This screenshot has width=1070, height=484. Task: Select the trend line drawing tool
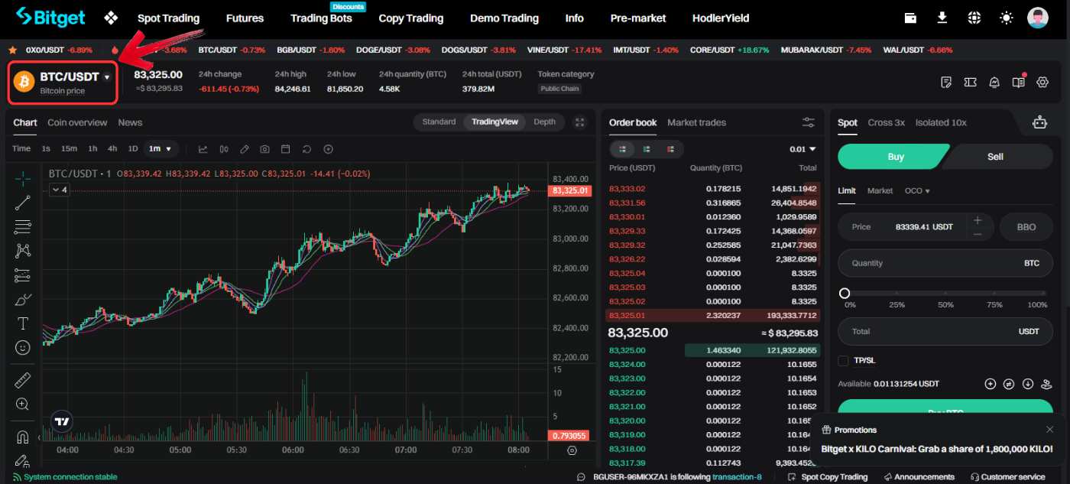(x=23, y=203)
